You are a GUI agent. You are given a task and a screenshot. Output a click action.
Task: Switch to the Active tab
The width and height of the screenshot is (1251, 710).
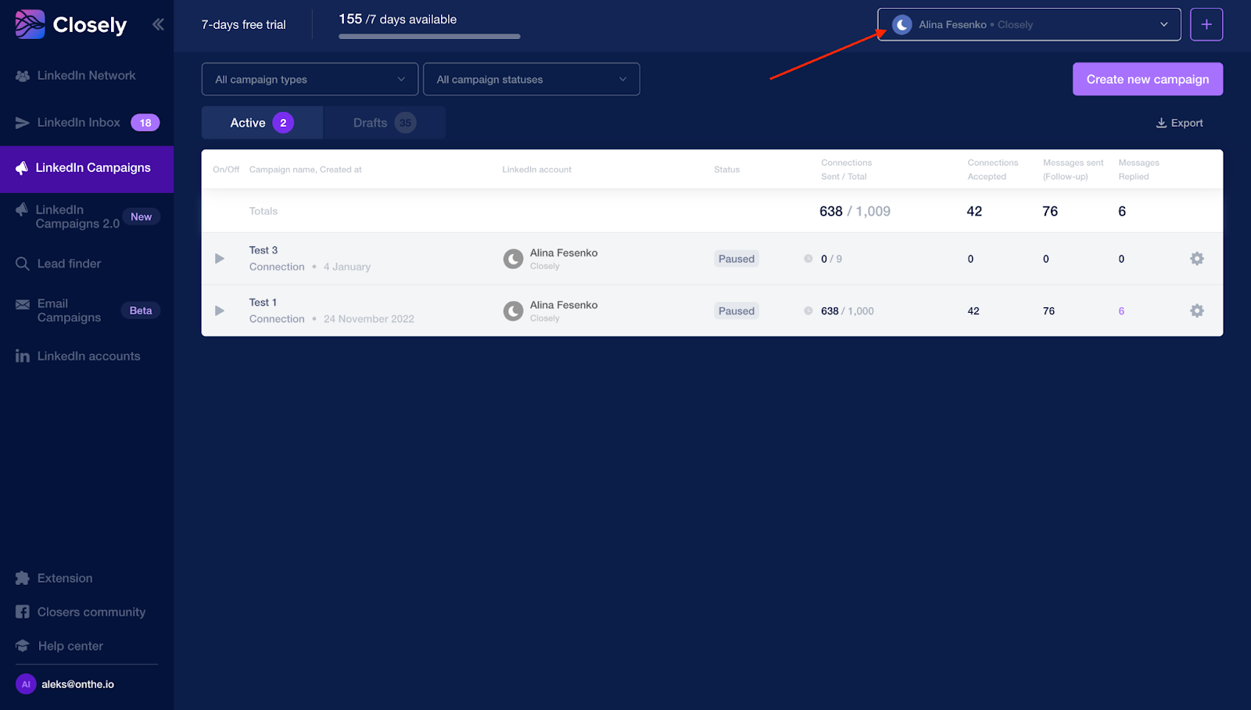tap(262, 123)
